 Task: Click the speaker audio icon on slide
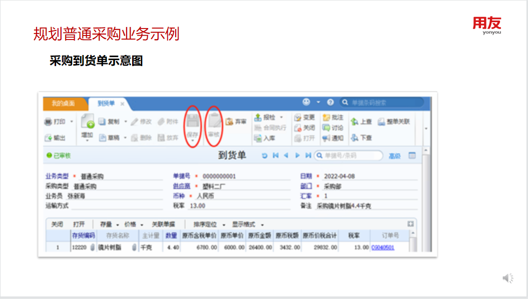508,278
